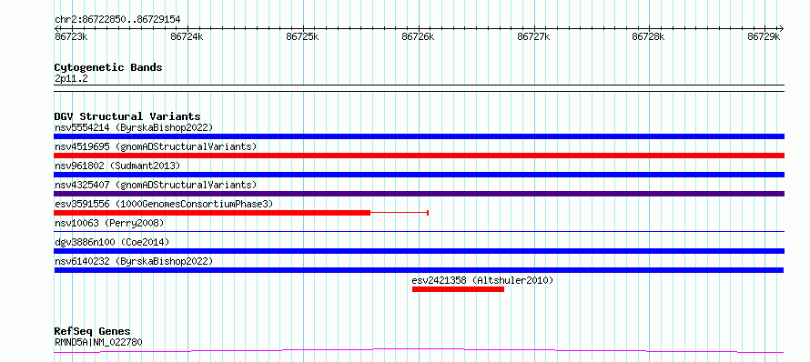Click the 86723k ruler tick label

pyautogui.click(x=71, y=36)
